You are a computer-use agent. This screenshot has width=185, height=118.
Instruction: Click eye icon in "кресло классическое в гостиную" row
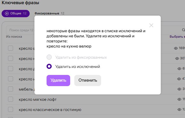tap(179, 109)
